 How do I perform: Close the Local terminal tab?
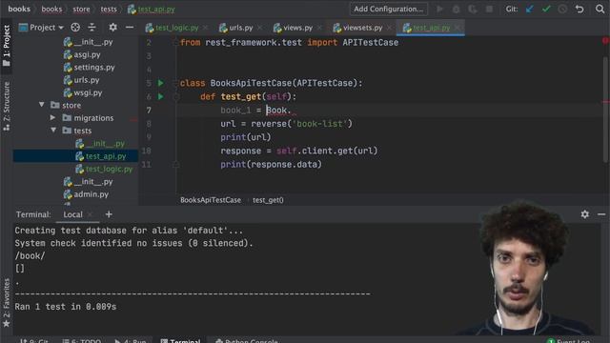[90, 214]
